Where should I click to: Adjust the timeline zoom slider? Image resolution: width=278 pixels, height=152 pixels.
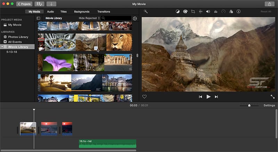(249, 105)
